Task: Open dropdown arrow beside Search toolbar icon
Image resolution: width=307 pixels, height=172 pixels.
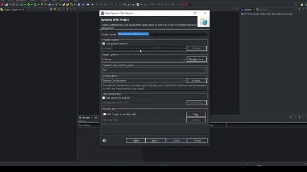Action: click(75, 5)
